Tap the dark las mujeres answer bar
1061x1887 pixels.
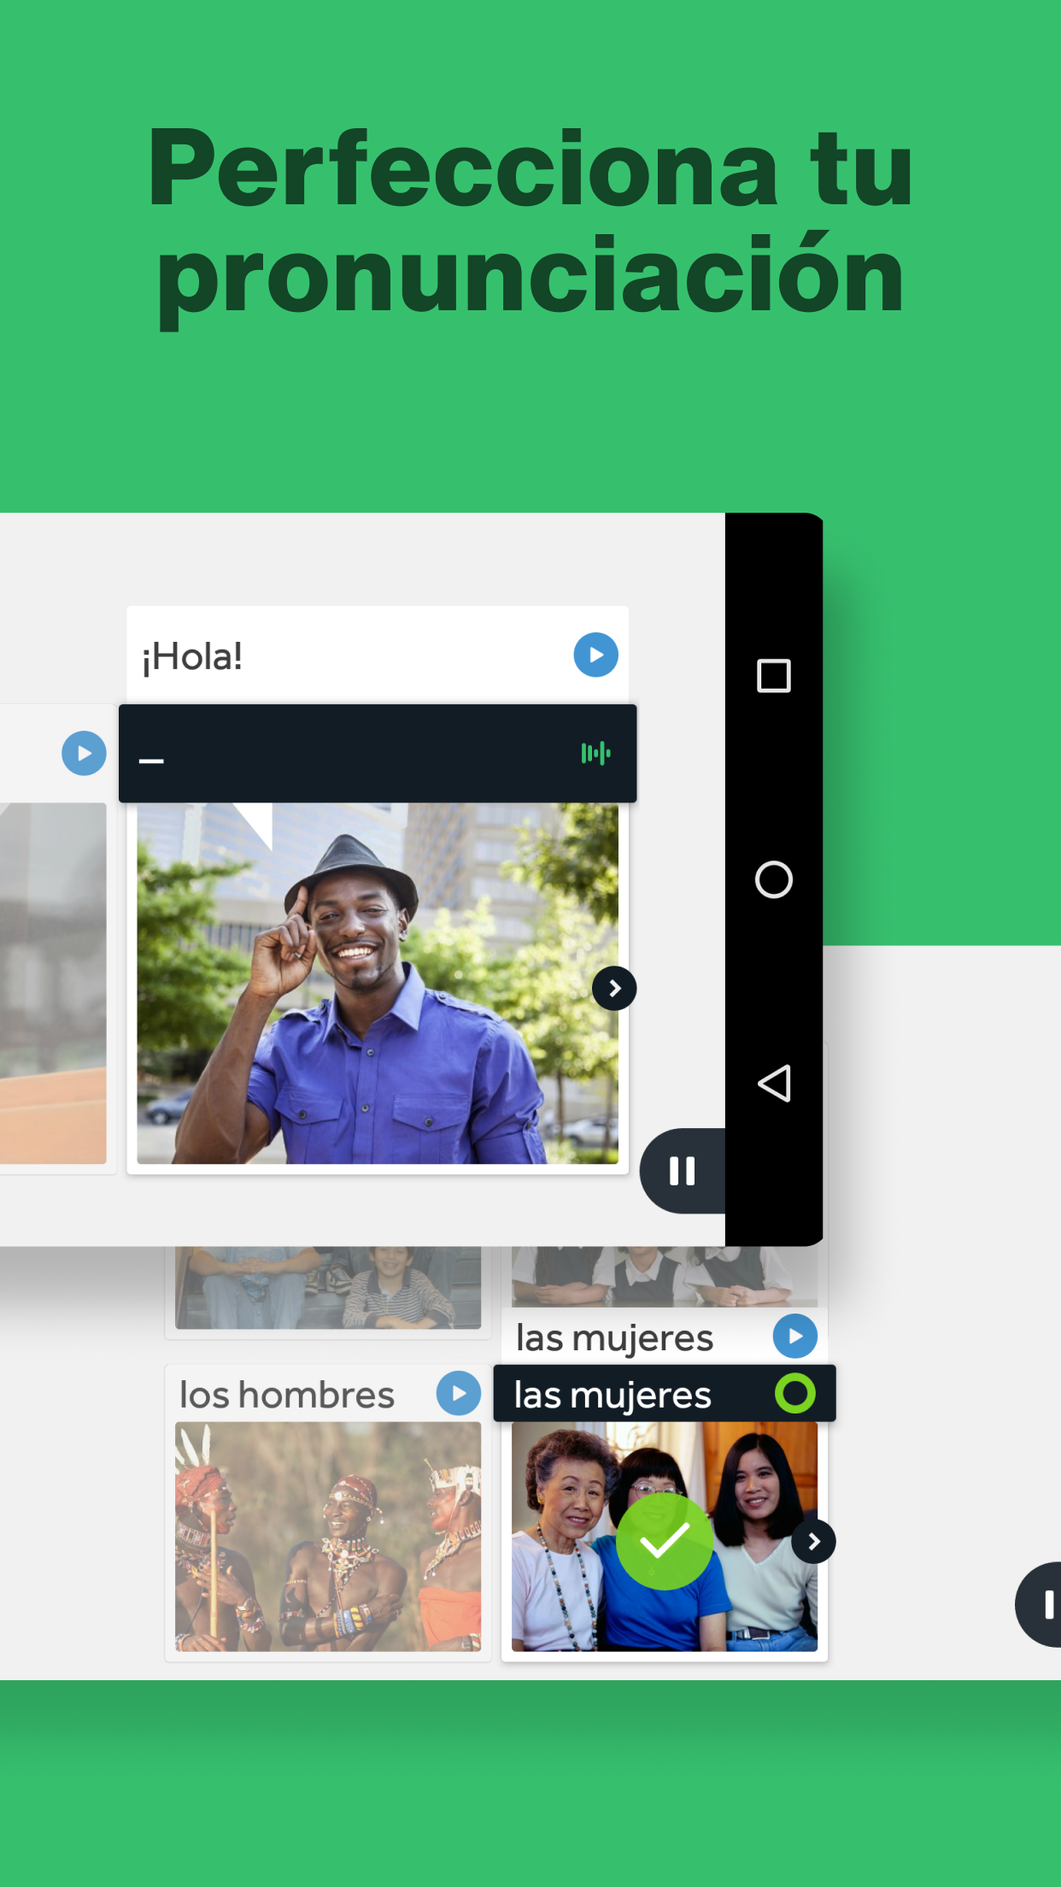(x=665, y=1393)
